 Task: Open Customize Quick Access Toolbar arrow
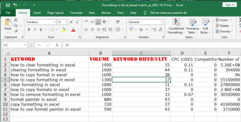coord(34,5)
